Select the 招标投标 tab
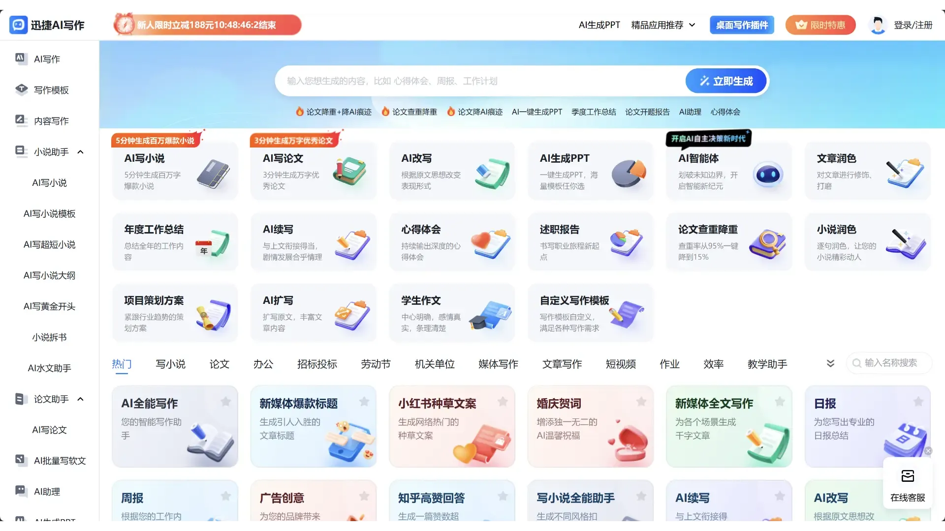Screen dimensions: 945x531 [x=317, y=364]
